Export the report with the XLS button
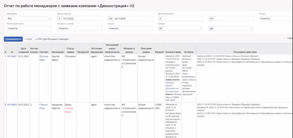Viewport: 293px width, 138px height. [x=28, y=39]
